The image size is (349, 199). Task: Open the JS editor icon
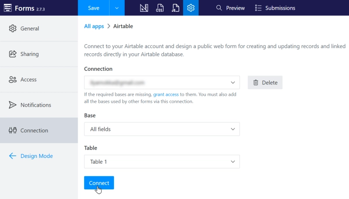click(x=175, y=8)
